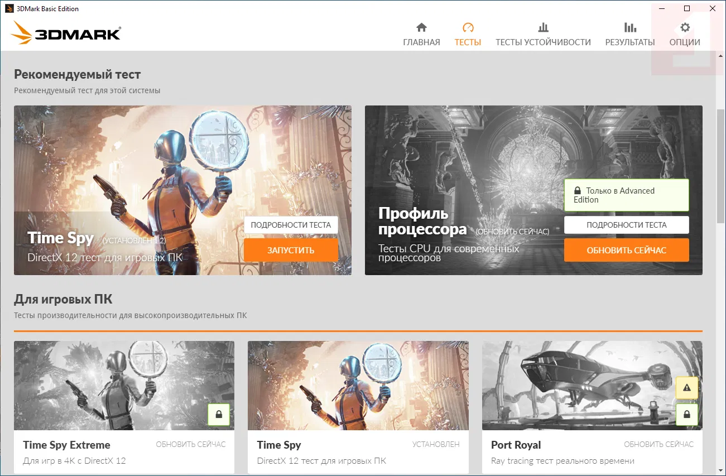Image resolution: width=726 pixels, height=476 pixels.
Task: Click the Профиль процессора title
Action: coord(422,220)
